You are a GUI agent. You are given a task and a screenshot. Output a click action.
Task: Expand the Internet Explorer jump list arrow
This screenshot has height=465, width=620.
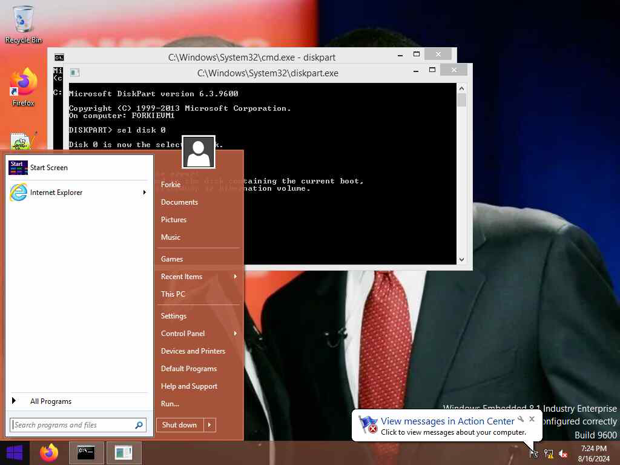tap(144, 193)
